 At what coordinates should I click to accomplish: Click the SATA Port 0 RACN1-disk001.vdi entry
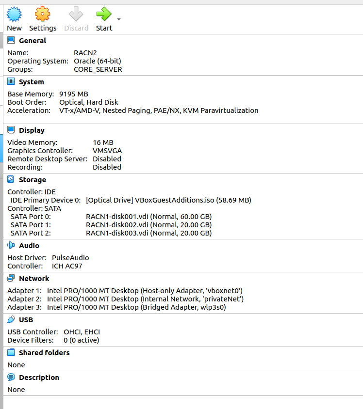149,217
